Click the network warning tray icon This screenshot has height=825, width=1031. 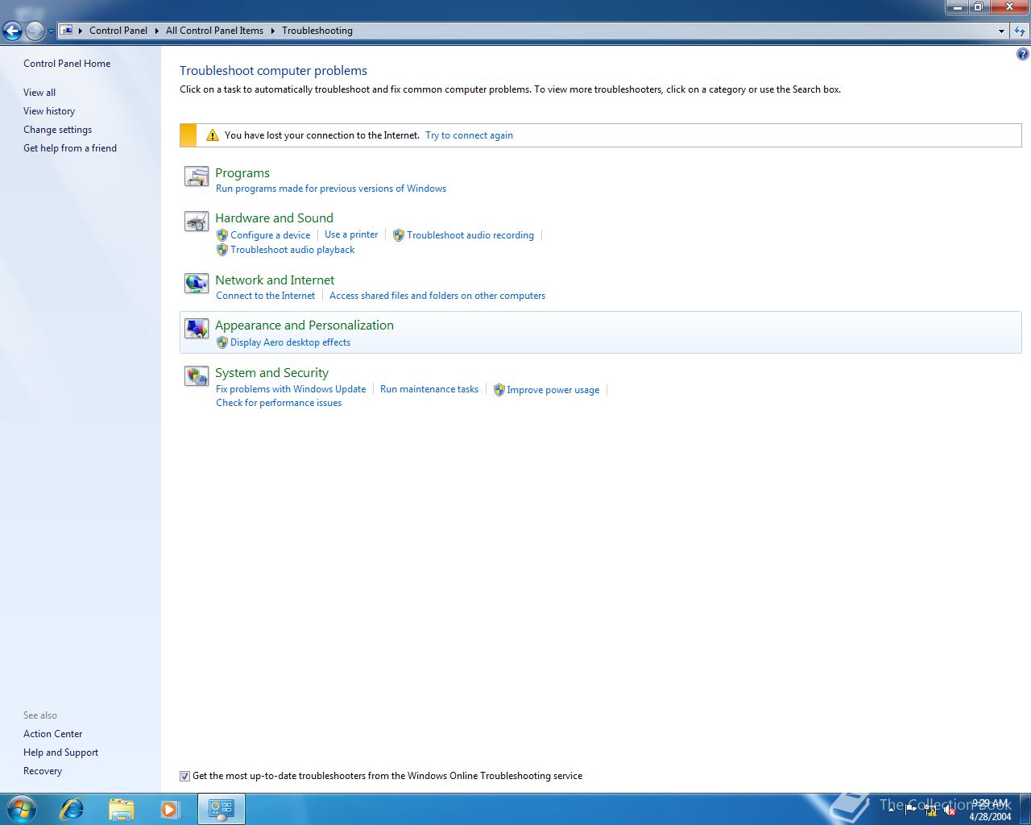930,810
